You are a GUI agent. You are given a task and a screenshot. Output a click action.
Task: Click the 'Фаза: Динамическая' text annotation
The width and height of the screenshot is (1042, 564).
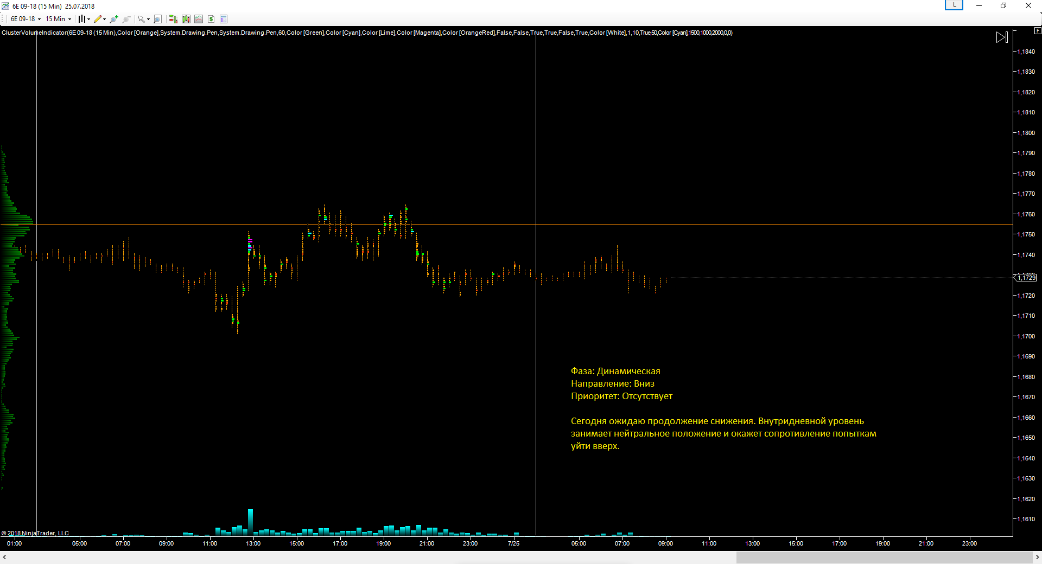615,371
